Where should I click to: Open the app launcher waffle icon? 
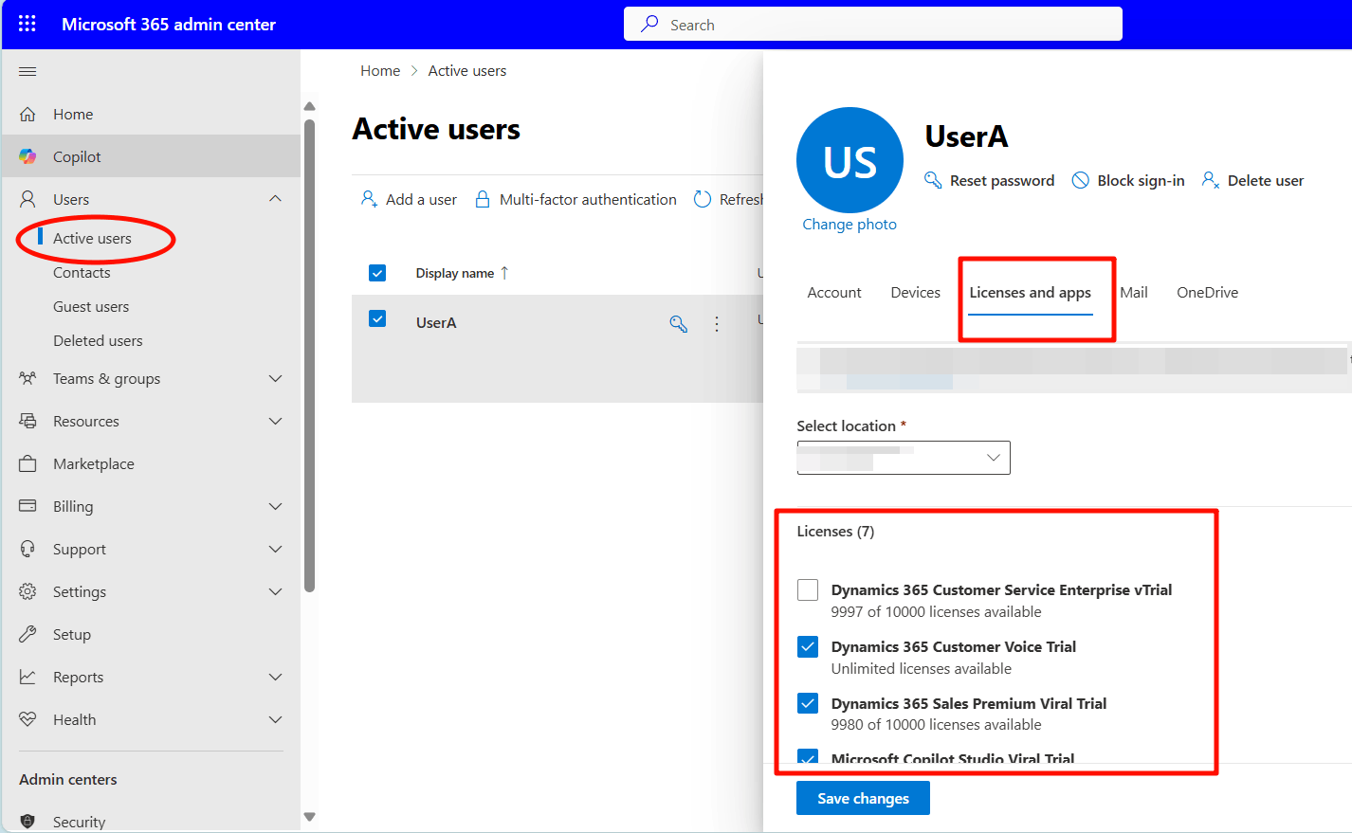pyautogui.click(x=27, y=24)
